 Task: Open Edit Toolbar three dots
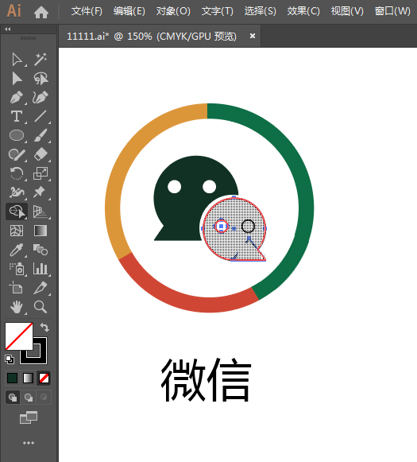click(29, 443)
